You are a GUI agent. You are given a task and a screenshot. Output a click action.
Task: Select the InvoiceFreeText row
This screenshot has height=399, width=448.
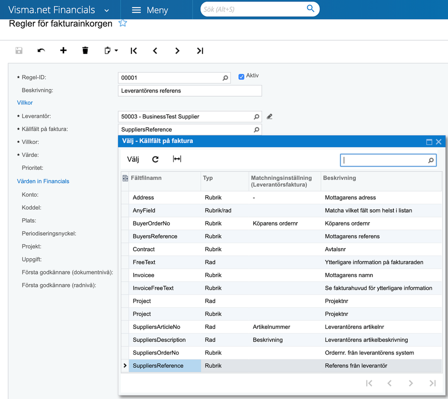click(282, 288)
